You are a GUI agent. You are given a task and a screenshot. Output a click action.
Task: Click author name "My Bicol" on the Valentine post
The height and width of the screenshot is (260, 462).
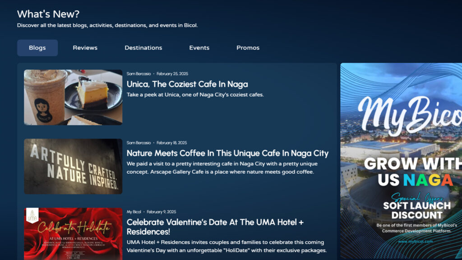coord(134,212)
